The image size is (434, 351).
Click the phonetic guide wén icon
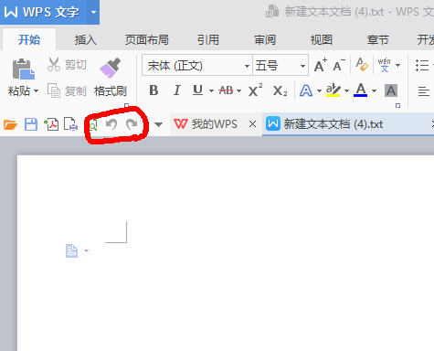(384, 65)
